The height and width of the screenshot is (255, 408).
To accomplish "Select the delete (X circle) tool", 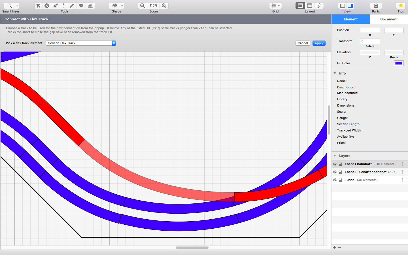I will [47, 6].
